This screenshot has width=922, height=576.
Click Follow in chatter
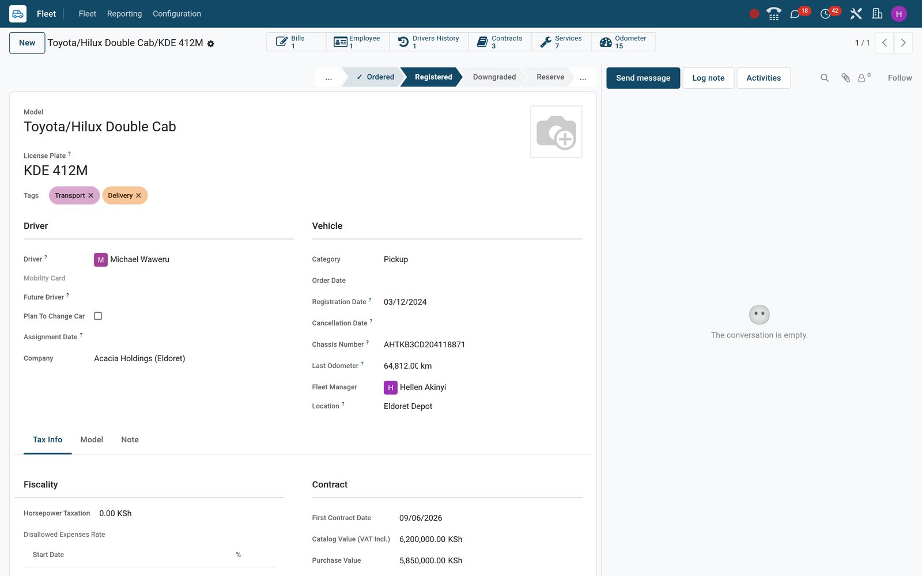[900, 78]
